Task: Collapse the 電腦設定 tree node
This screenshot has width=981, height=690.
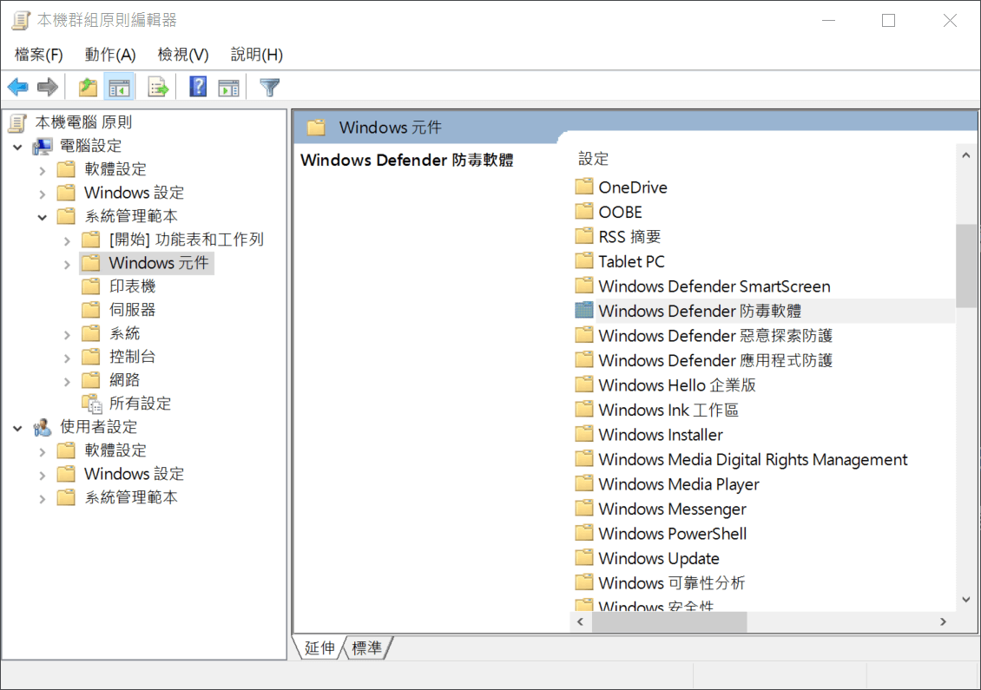Action: (x=17, y=147)
